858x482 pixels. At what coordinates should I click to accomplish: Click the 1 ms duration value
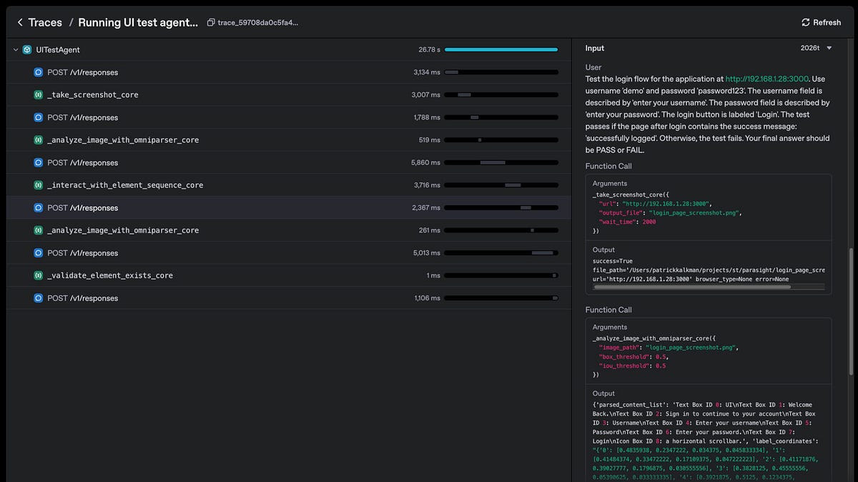pyautogui.click(x=433, y=275)
